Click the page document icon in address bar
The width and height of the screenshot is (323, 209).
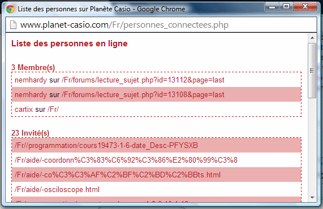pyautogui.click(x=14, y=25)
